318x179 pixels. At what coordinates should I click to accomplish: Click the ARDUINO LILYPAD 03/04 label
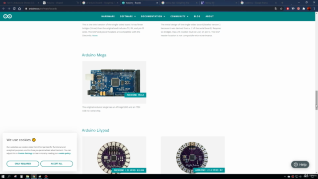[x=129, y=170]
